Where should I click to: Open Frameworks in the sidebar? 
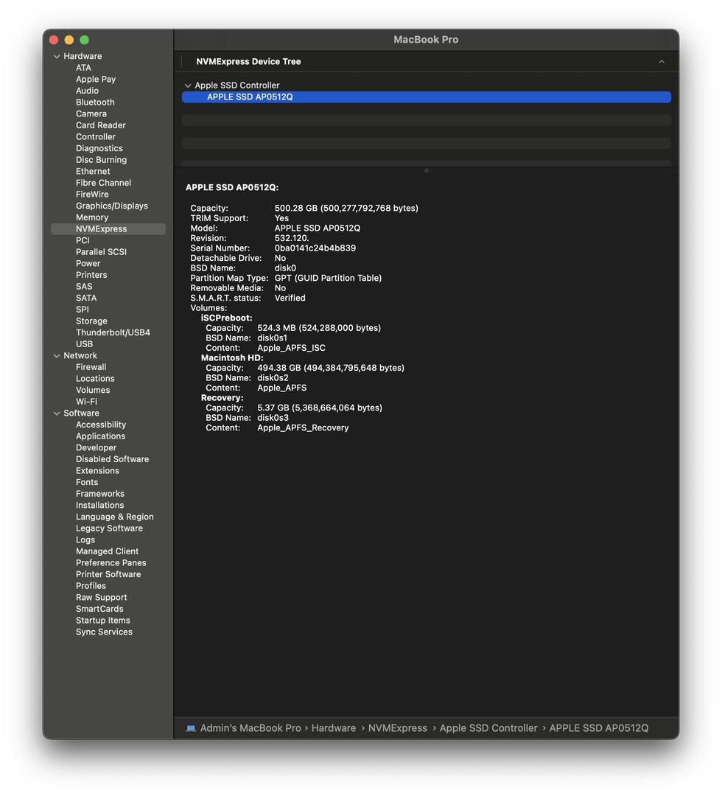(100, 494)
